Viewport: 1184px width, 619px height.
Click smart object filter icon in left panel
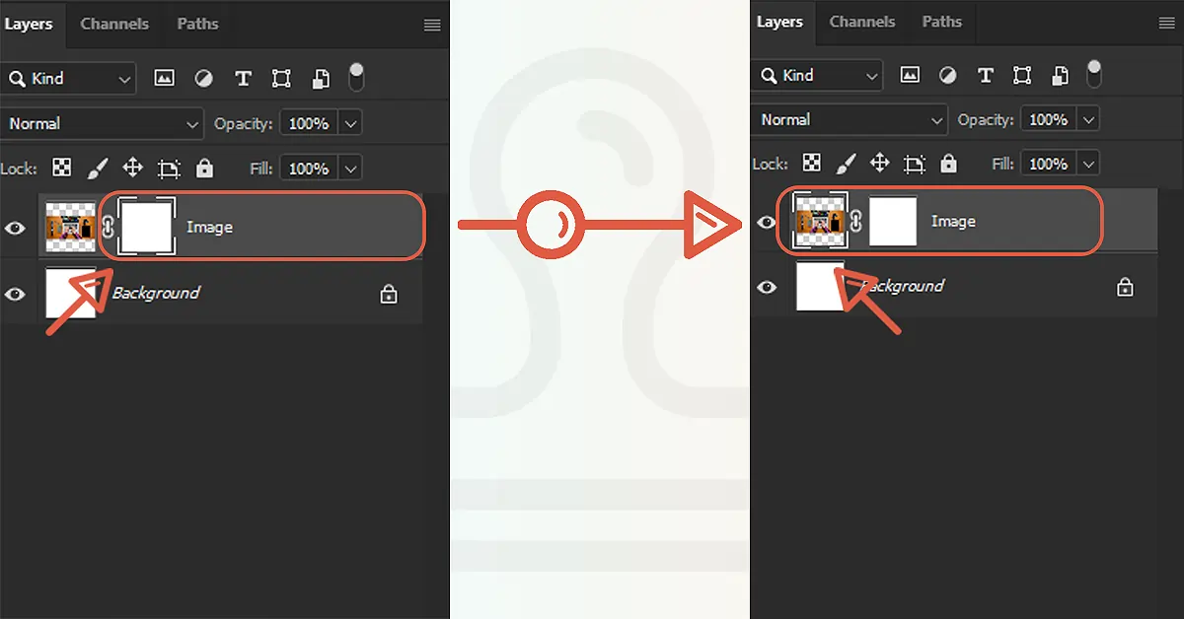[321, 78]
